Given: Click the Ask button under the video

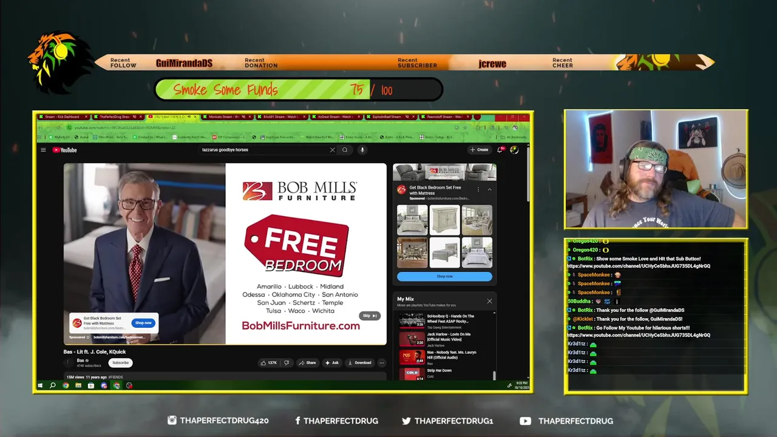Looking at the screenshot, I should coord(331,363).
